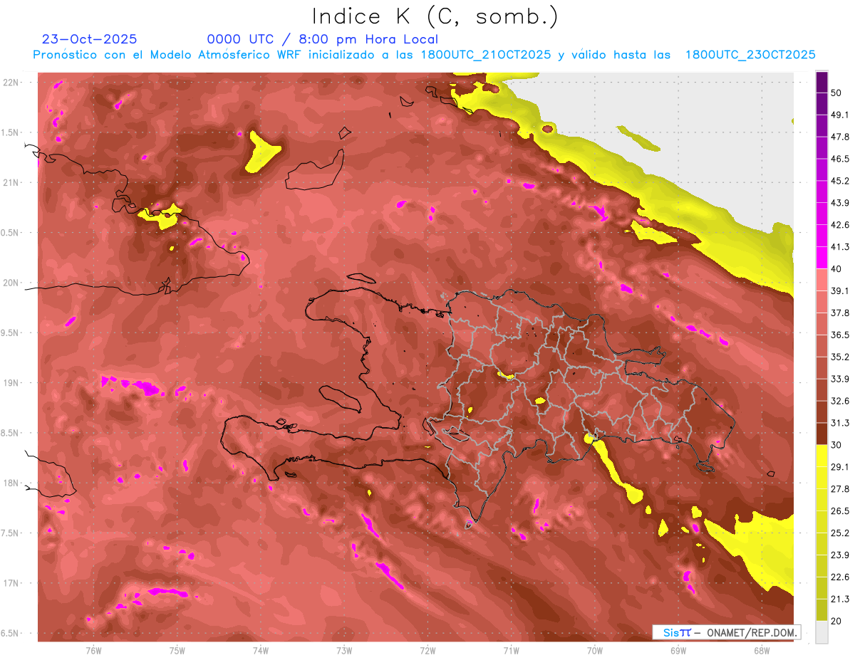Click the magenta swatch between 40 and 41.3
The width and height of the screenshot is (855, 660).
pyautogui.click(x=822, y=258)
